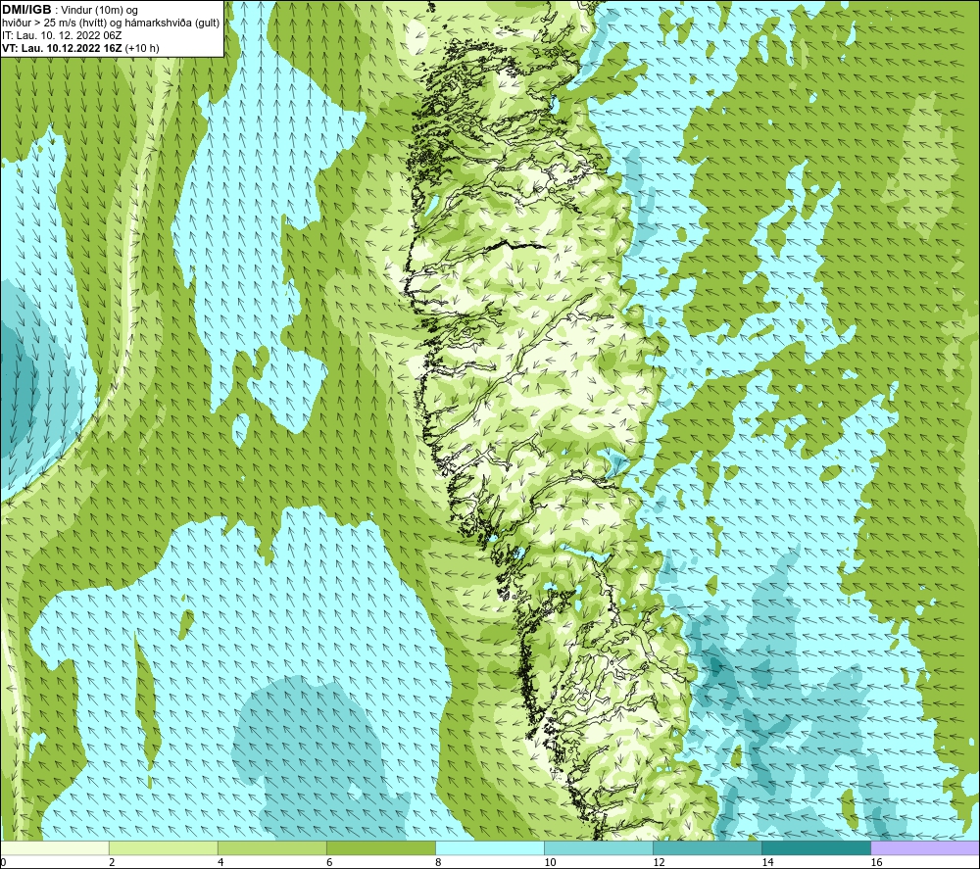Click the 12–14 m/s teal legend band
The image size is (980, 869).
(x=707, y=847)
